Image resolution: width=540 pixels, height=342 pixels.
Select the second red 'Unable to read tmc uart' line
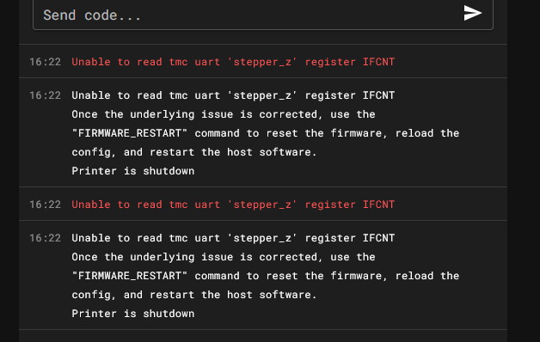[x=233, y=205]
